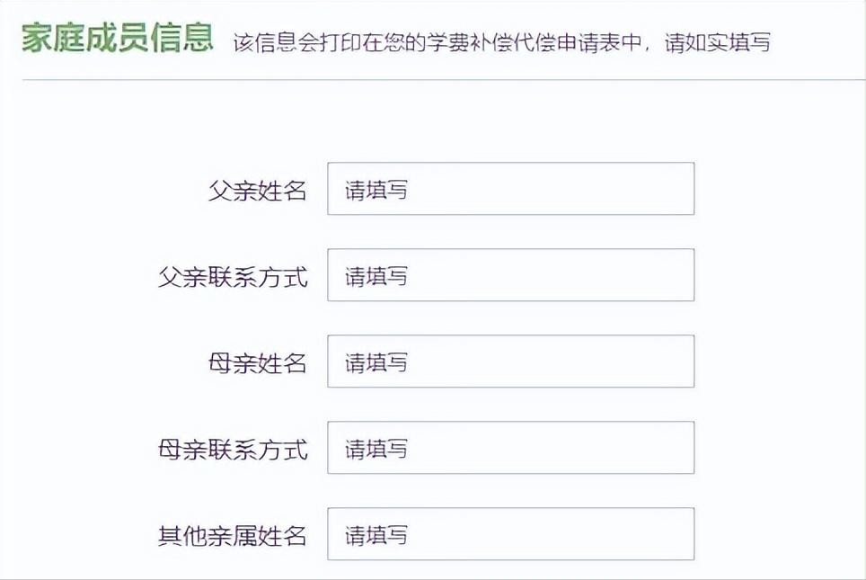This screenshot has height=580, width=866.
Task: Click 请填写 placeholder in father's contact field
Action: tap(376, 276)
